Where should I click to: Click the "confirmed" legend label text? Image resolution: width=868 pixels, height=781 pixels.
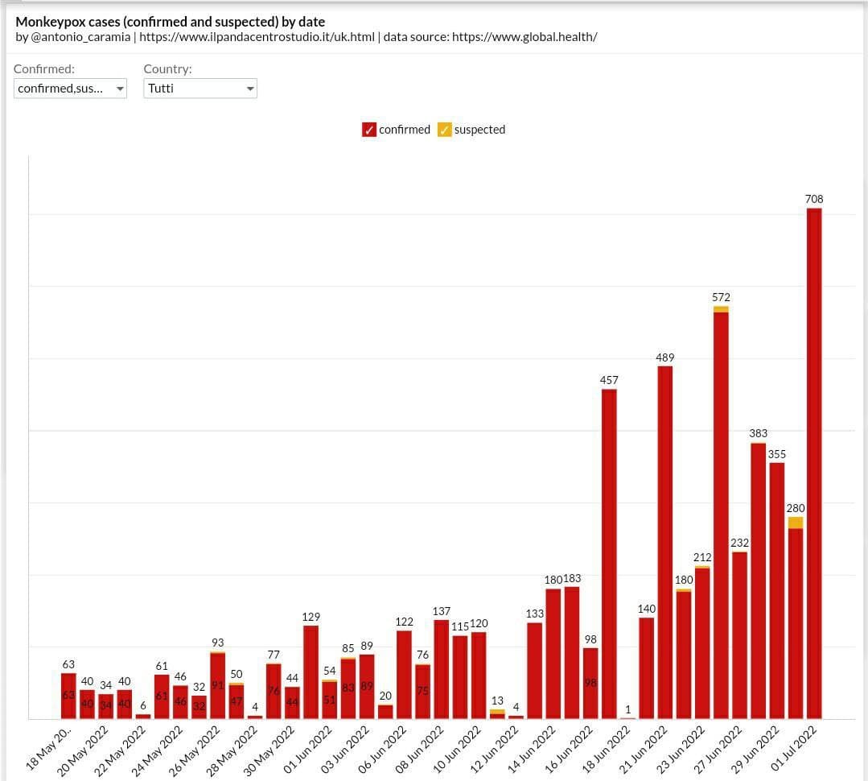tap(404, 130)
